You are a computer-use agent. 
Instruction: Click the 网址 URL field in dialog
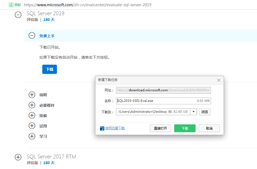coord(163,90)
